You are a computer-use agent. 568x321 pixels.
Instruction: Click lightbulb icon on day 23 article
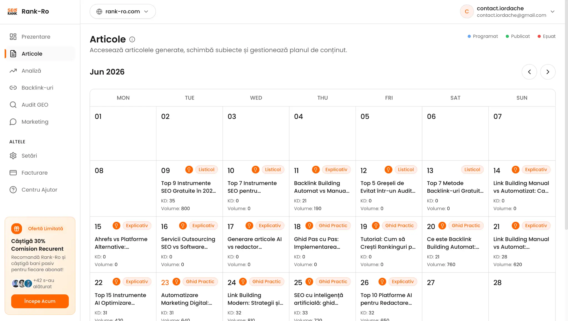point(176,282)
